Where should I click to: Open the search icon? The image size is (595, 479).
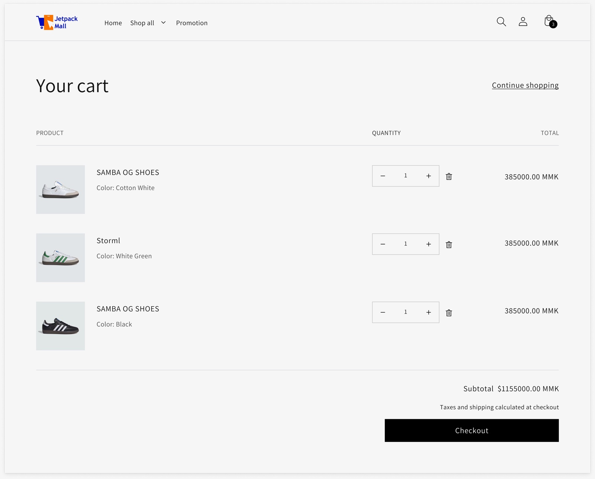point(501,22)
